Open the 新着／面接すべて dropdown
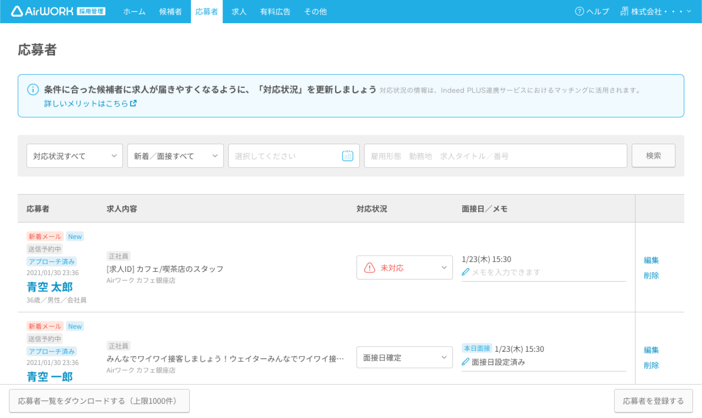 click(175, 156)
